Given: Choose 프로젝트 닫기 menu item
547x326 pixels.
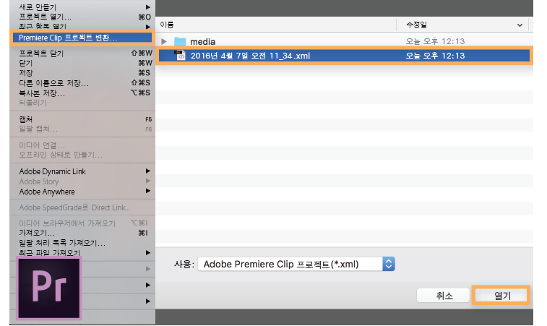Looking at the screenshot, I should 82,53.
